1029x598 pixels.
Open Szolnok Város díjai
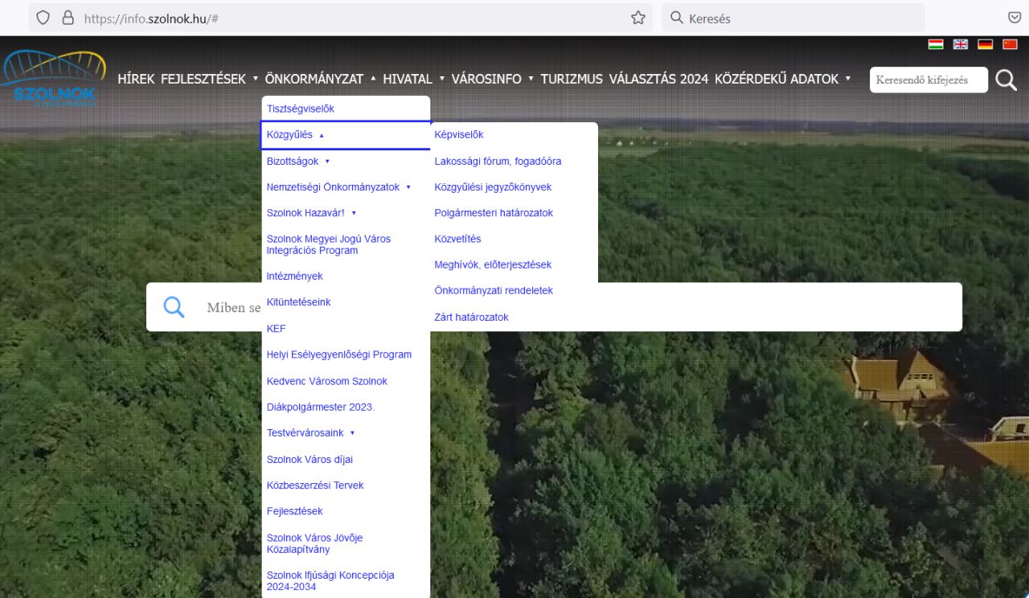(x=310, y=460)
